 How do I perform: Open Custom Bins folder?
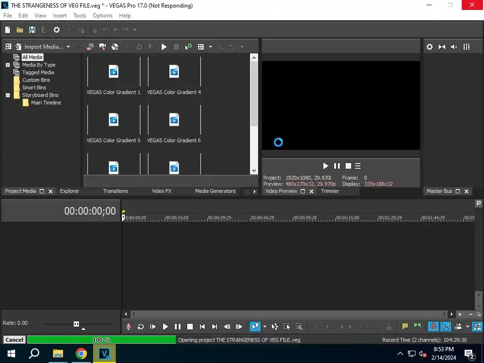coord(36,80)
